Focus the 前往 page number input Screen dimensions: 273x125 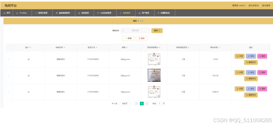point(159,103)
